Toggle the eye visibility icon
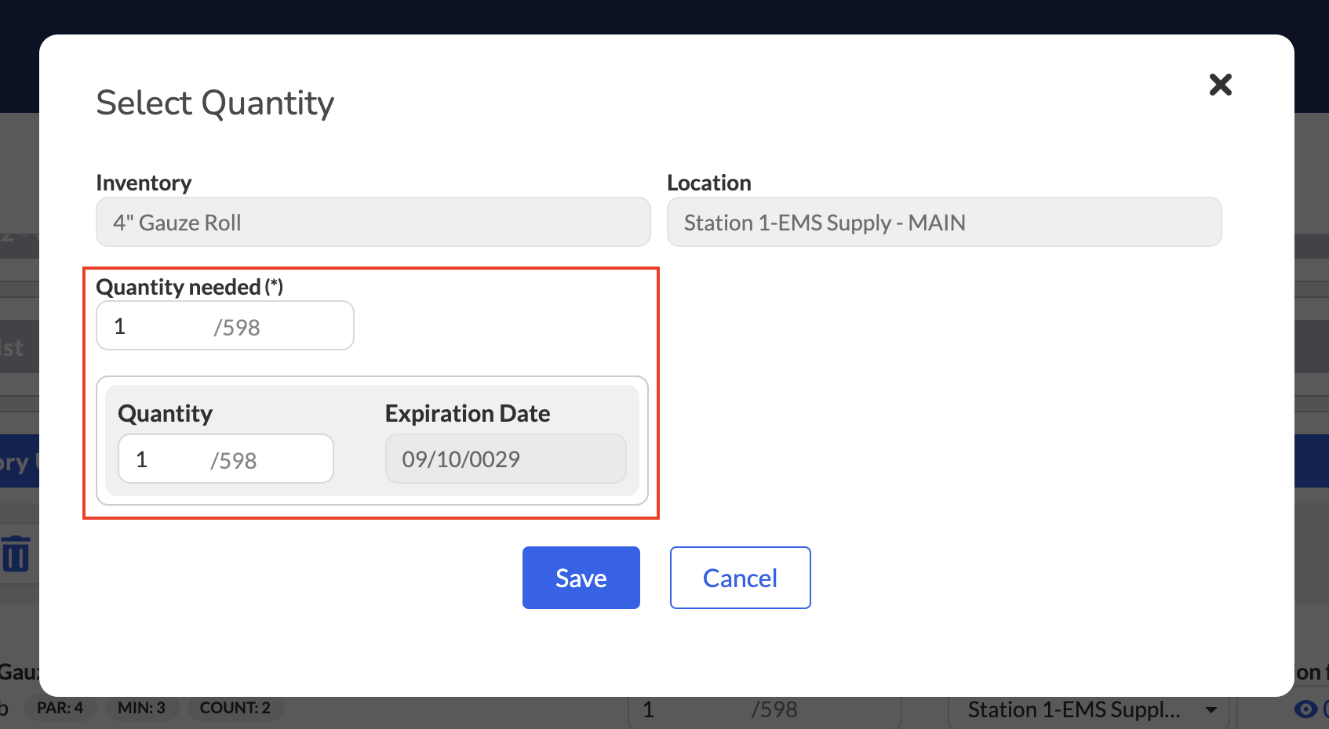 [1305, 709]
